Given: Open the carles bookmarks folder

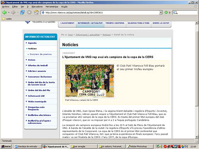Looking at the screenshot, I should pyautogui.click(x=7, y=19).
